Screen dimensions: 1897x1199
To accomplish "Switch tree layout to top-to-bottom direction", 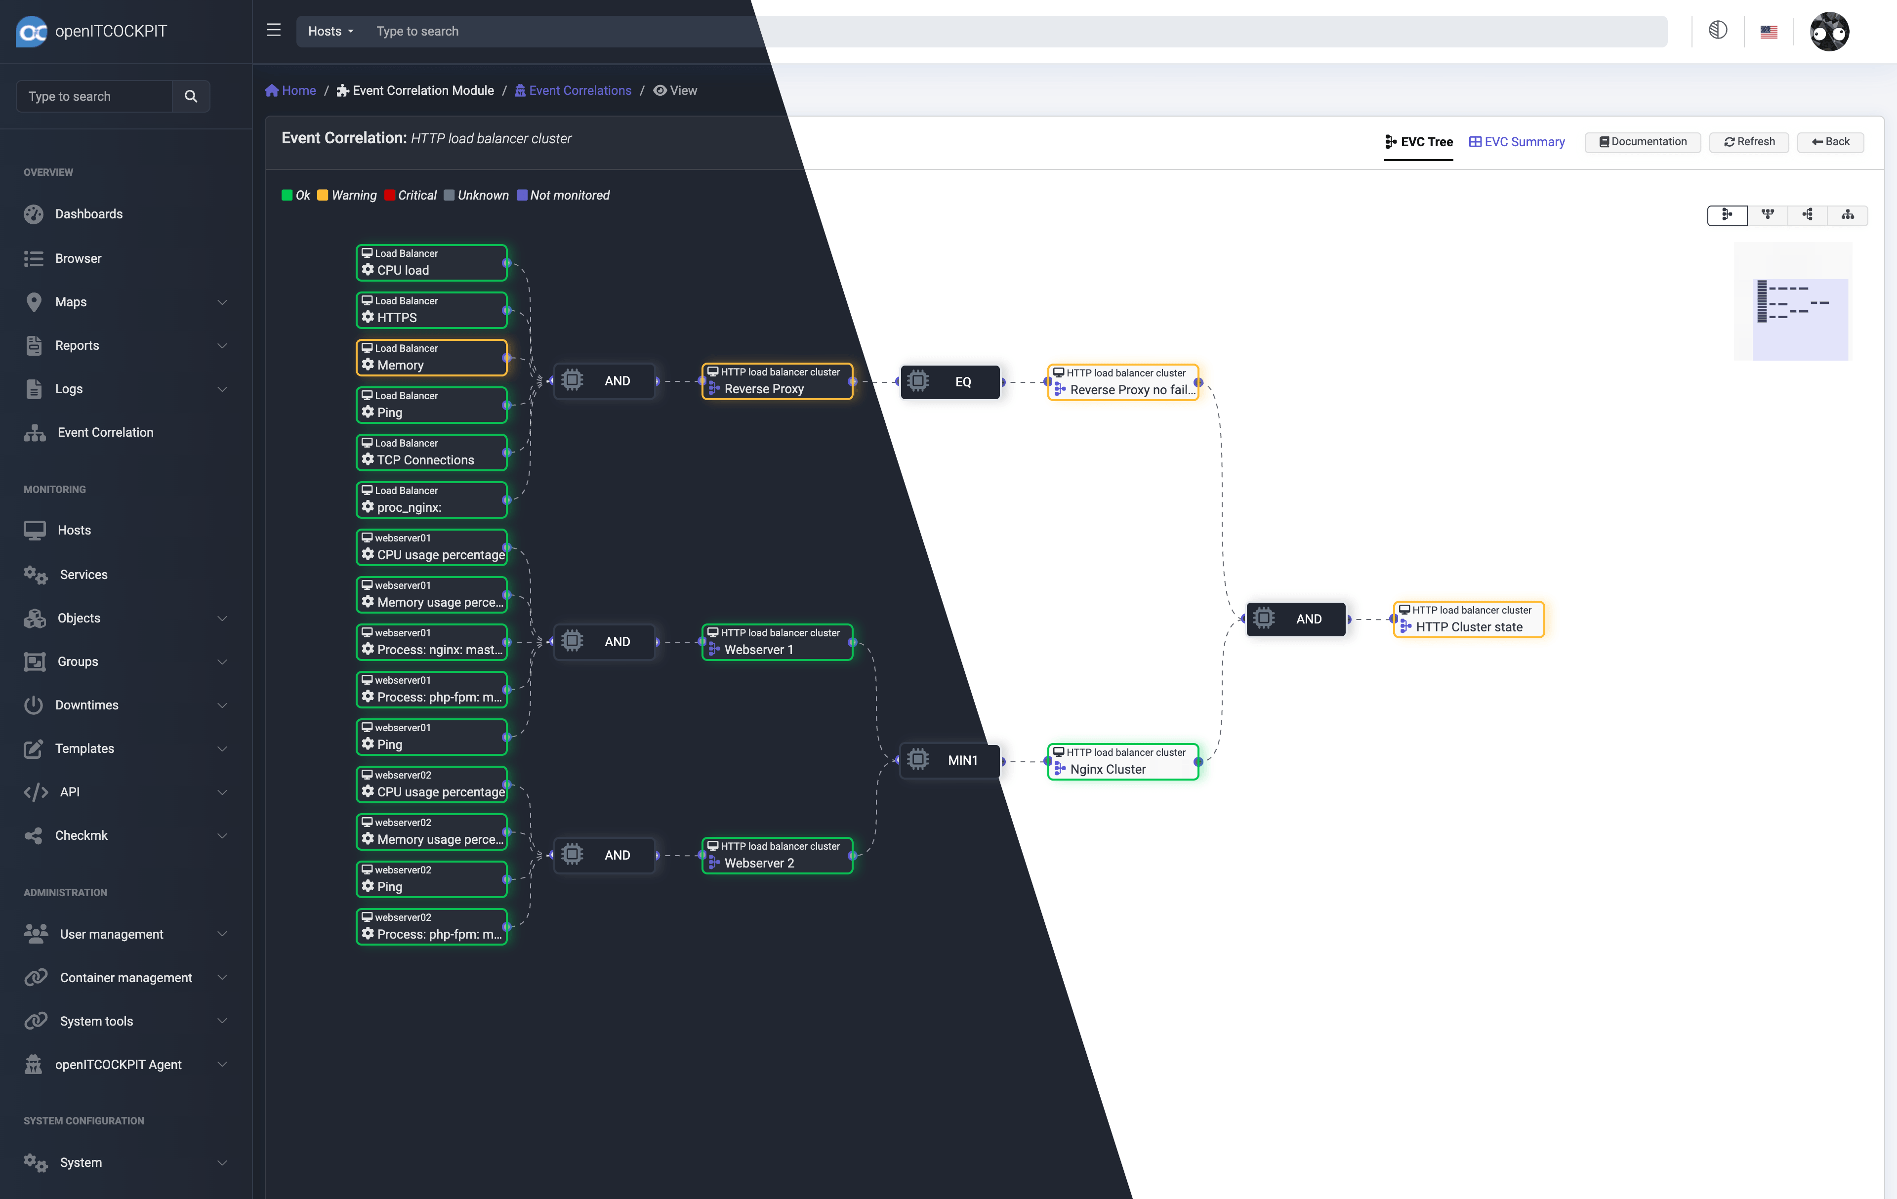I will [1767, 215].
